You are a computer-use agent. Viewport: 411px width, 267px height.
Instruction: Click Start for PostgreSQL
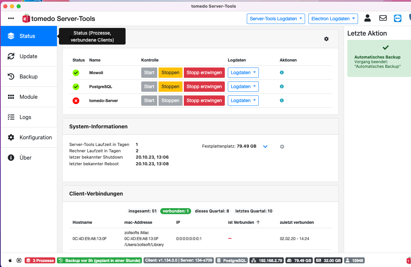[x=149, y=86]
